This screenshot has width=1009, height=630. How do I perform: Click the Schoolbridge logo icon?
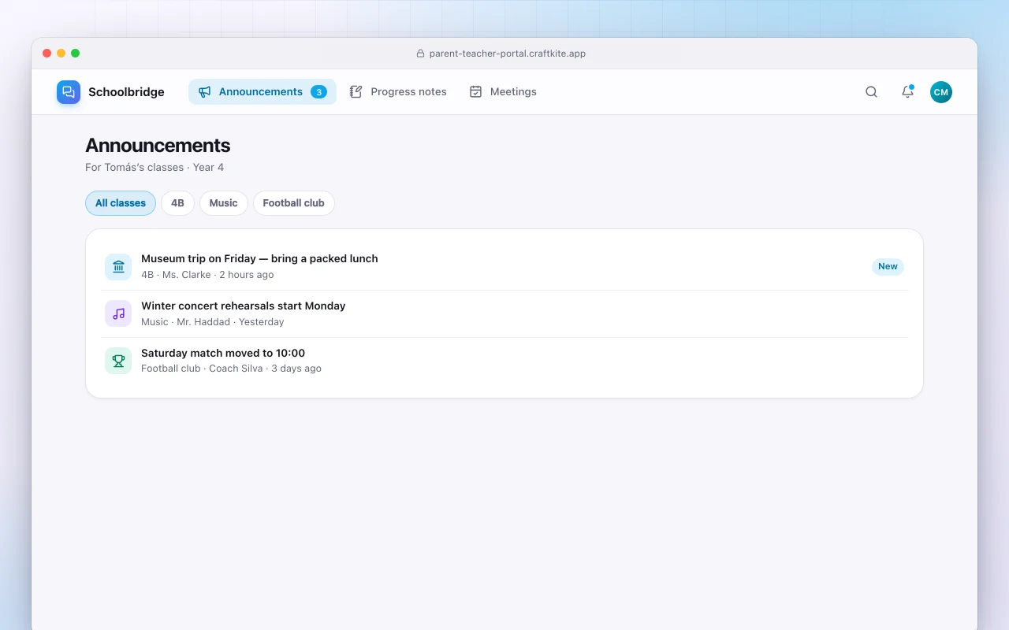click(x=69, y=92)
